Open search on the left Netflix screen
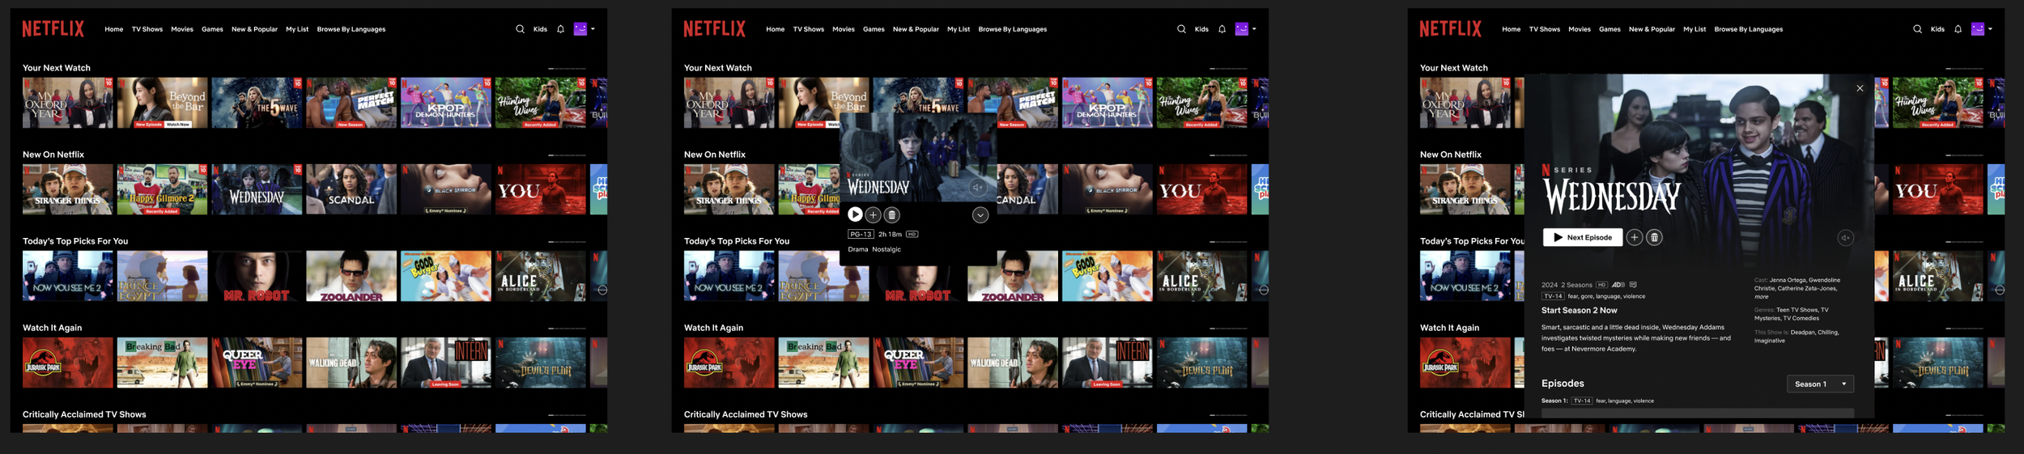The height and width of the screenshot is (454, 2024). click(x=520, y=29)
